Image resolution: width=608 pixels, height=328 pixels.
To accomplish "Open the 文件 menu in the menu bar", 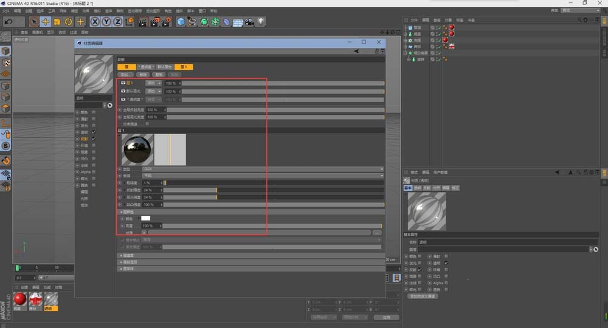I will (x=5, y=11).
